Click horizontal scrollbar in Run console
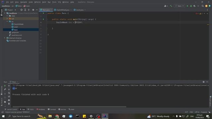The width and height of the screenshot is (212, 119). (69, 107)
